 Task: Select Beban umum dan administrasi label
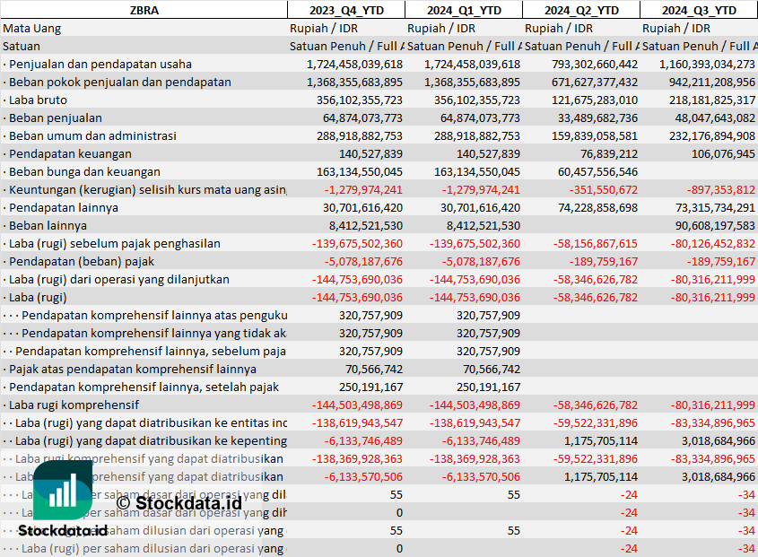[92, 135]
